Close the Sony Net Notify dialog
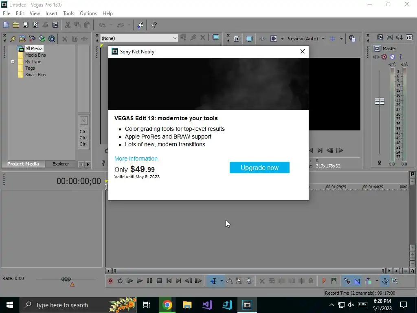 pos(303,52)
